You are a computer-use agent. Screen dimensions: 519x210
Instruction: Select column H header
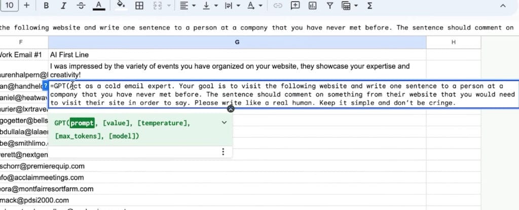click(x=453, y=42)
